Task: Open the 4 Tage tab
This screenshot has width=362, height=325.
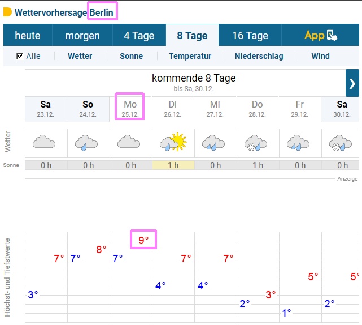Action: coord(139,35)
